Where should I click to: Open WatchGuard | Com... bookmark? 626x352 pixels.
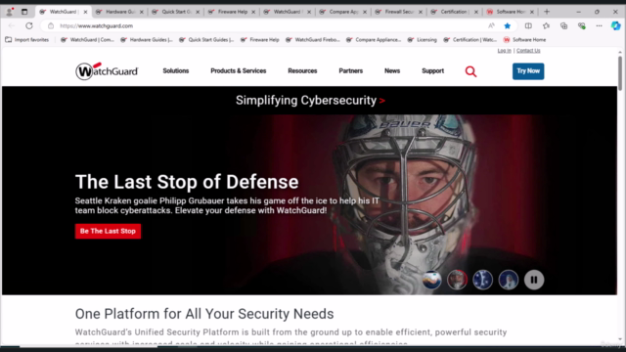(x=87, y=40)
